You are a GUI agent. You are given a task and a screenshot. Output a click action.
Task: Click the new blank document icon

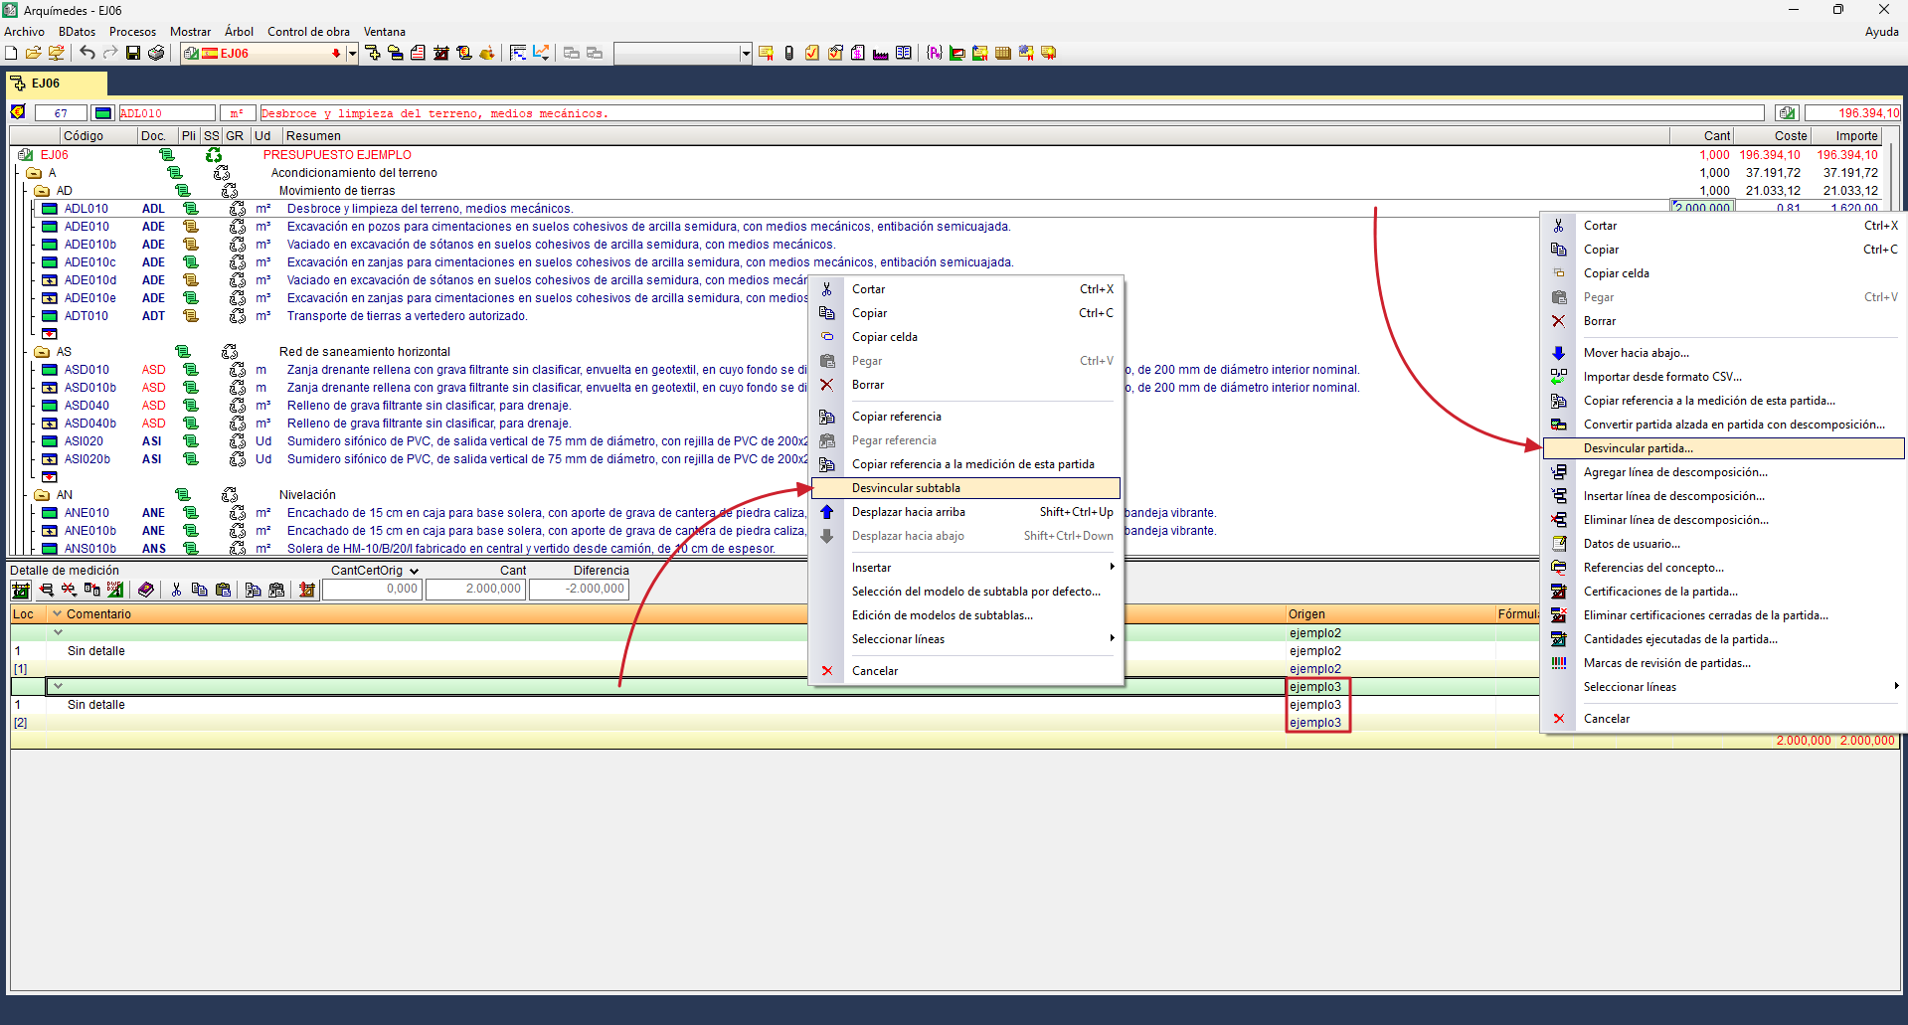coord(12,53)
